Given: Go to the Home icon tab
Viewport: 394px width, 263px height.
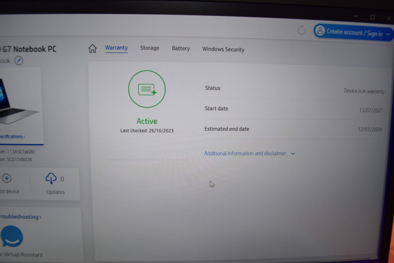Looking at the screenshot, I should (x=92, y=48).
